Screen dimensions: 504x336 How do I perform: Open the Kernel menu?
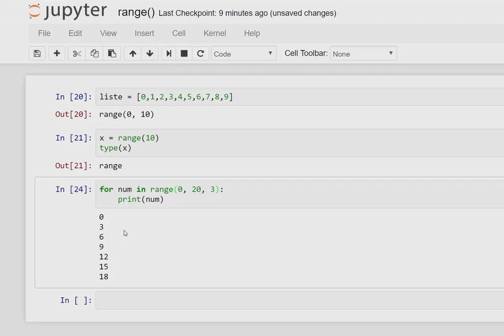point(215,33)
